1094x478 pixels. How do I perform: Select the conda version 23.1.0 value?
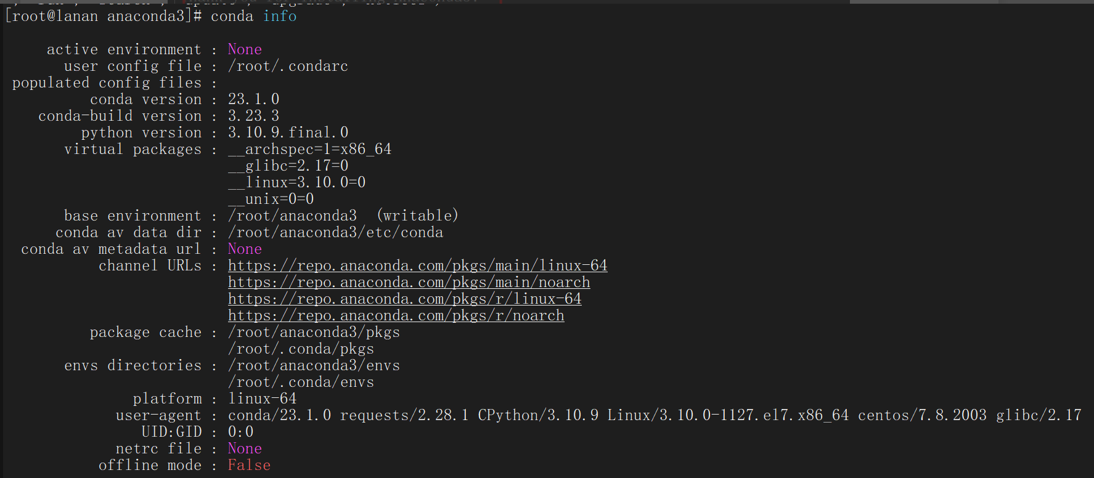[253, 99]
